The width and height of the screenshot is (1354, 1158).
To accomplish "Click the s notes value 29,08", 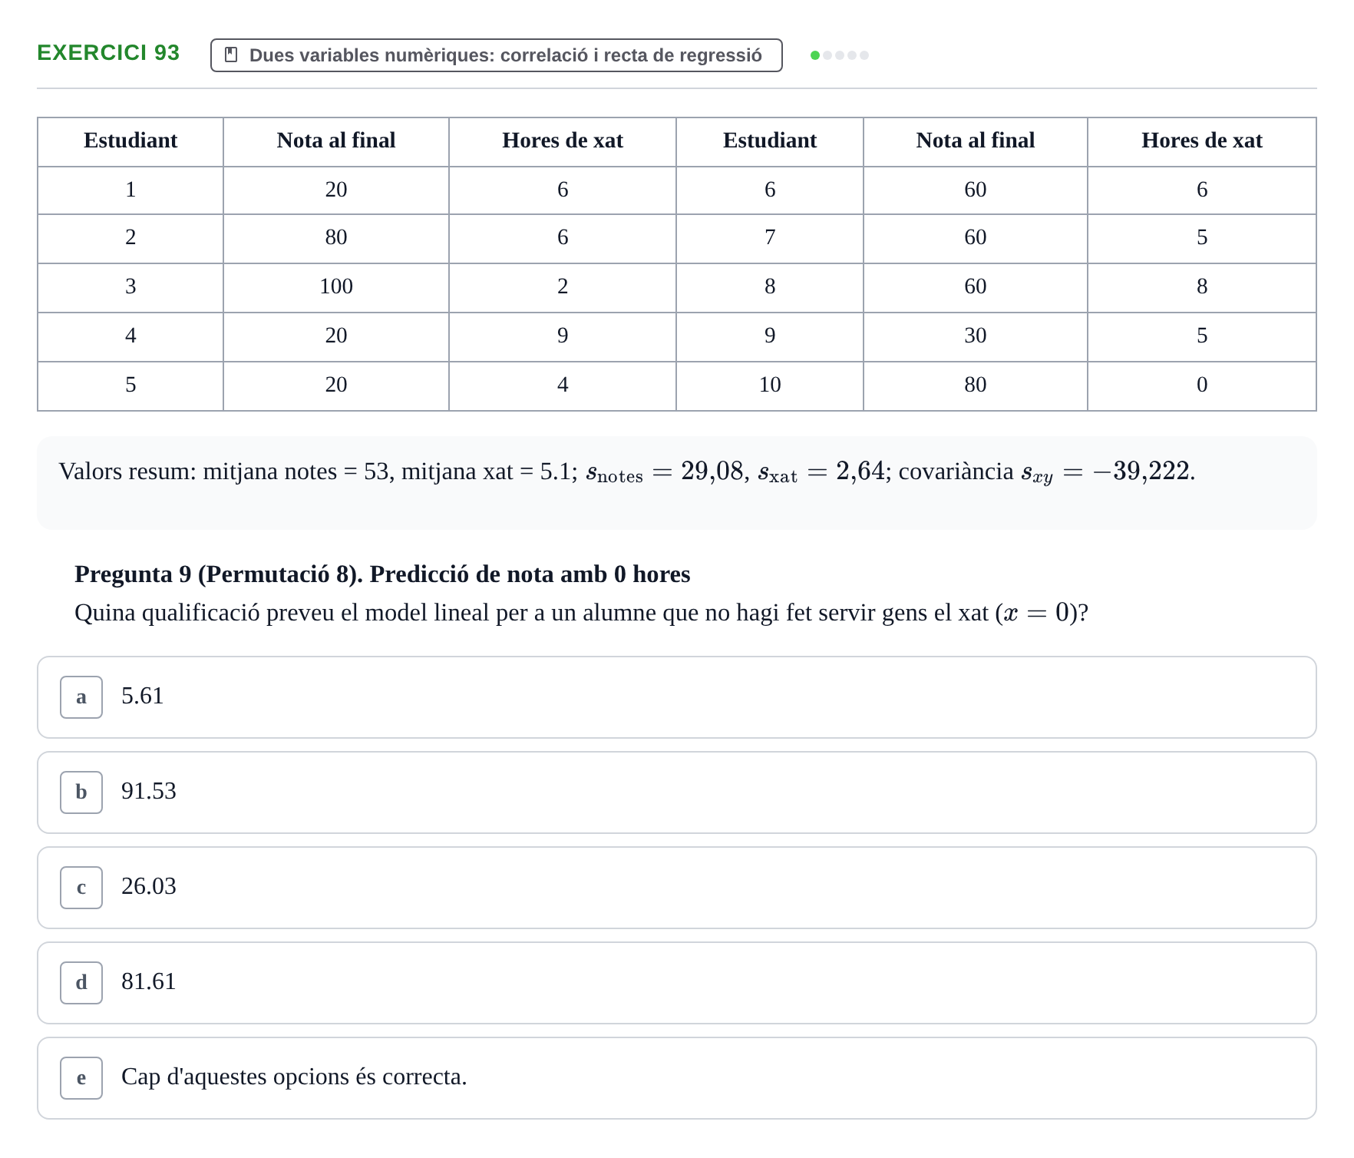I will click(x=712, y=471).
